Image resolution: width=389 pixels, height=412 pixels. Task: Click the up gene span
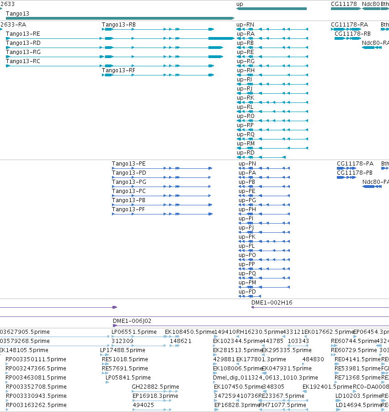(272, 9)
